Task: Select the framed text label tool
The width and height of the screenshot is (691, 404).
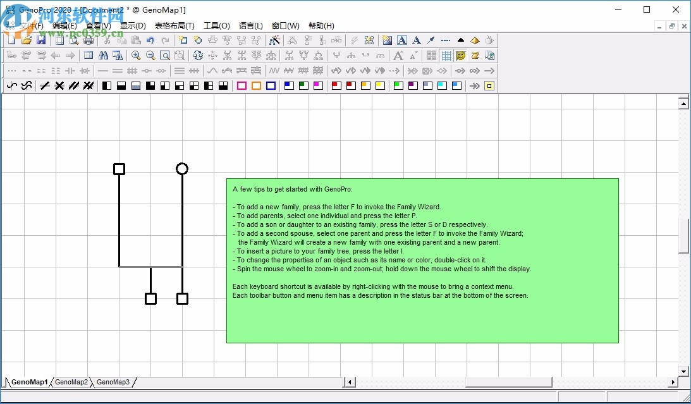Action: [x=401, y=40]
